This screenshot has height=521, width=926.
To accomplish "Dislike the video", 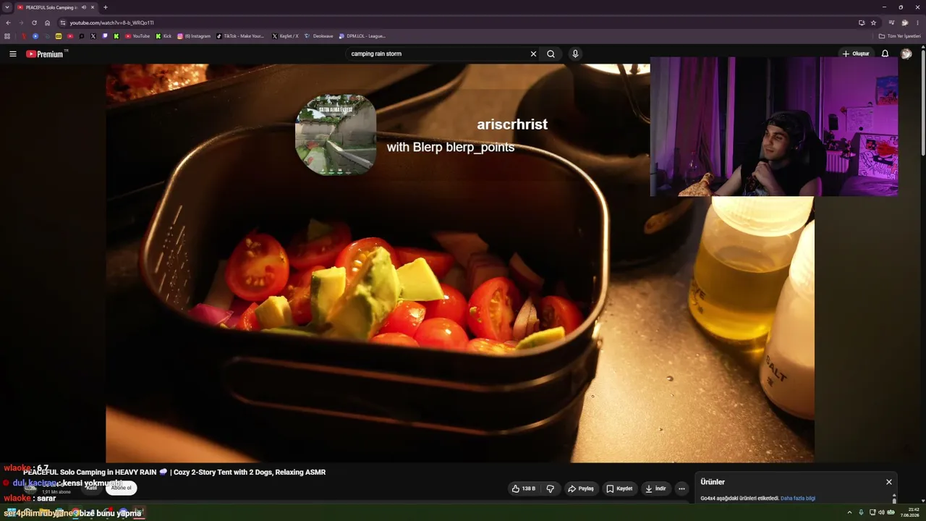I will [x=551, y=488].
